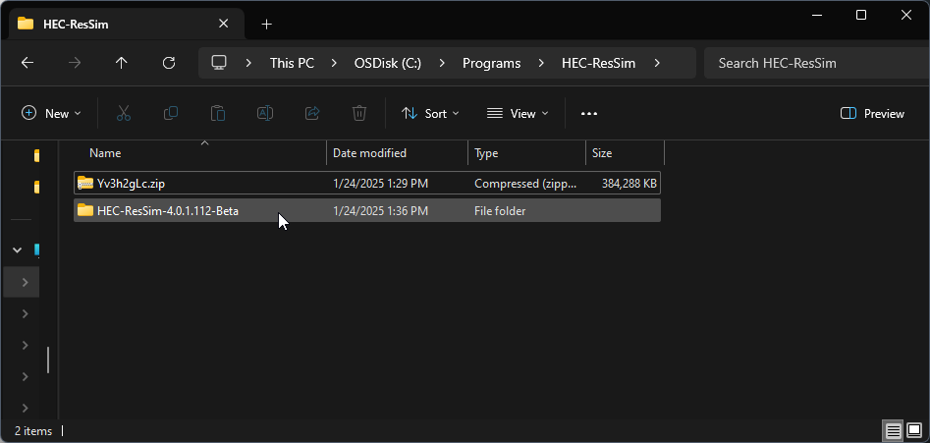Click HEC-ResSim in the address bar
Viewport: 930px width, 443px height.
tap(598, 63)
